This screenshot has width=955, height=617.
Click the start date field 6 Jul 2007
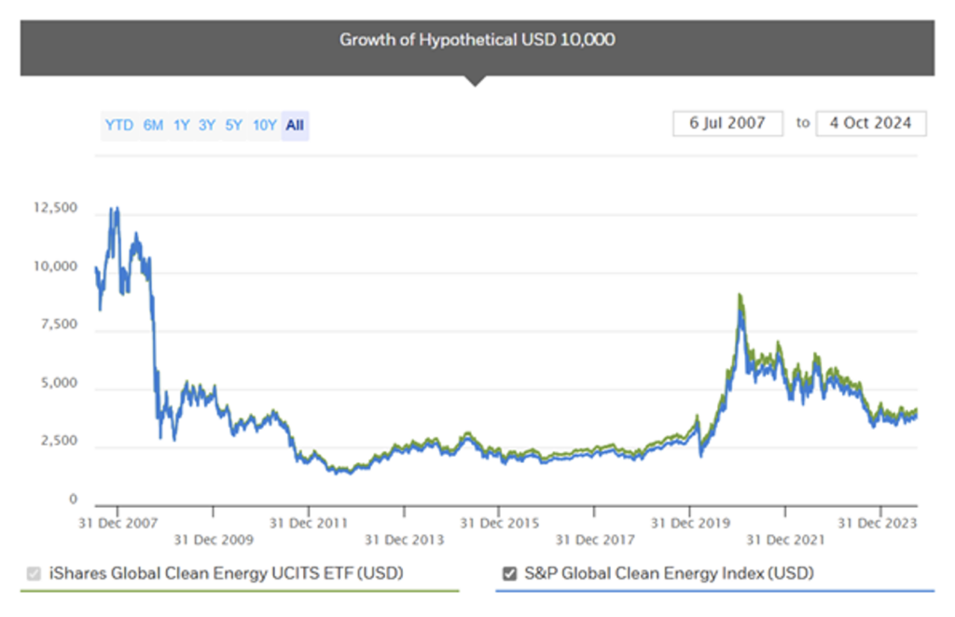click(727, 123)
